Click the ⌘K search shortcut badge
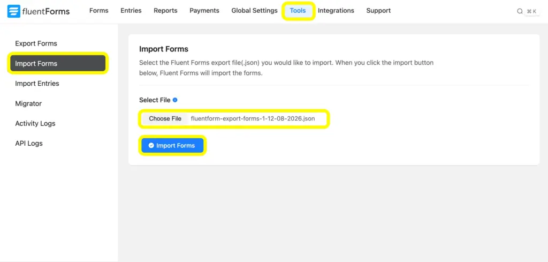Image resolution: width=548 pixels, height=262 pixels. coord(531,12)
